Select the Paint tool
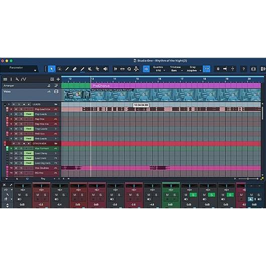Viewport: 266px width, 266px height. coord(82,69)
